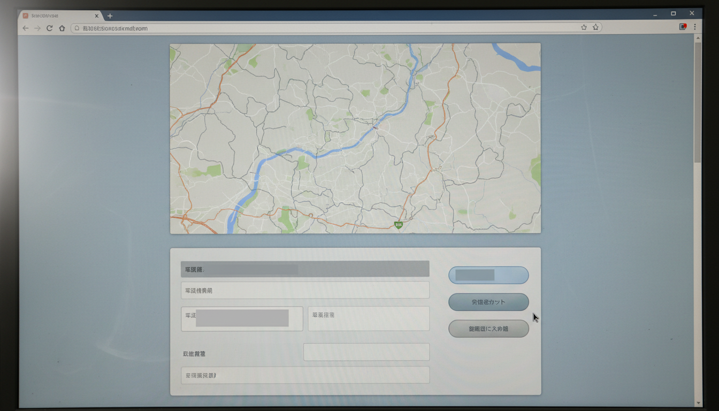The height and width of the screenshot is (411, 719).
Task: Close the current browser tab
Action: [97, 16]
